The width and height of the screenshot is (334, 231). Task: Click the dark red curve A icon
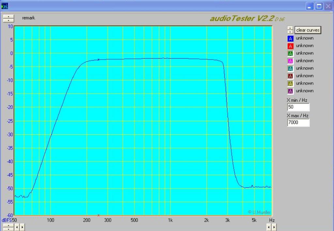tap(291, 76)
